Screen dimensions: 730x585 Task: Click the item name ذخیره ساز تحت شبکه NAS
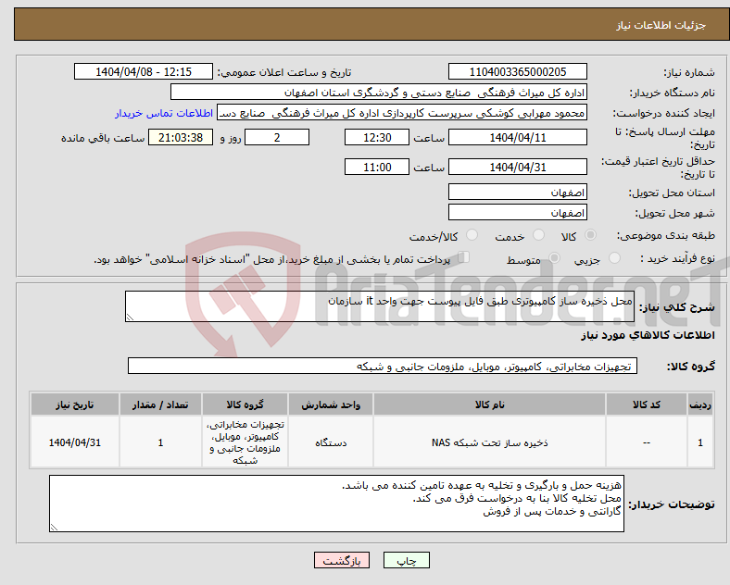click(489, 442)
